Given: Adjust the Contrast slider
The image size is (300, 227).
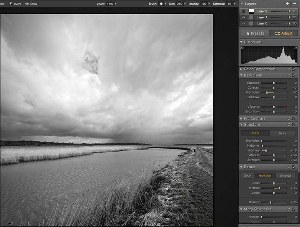Looking at the screenshot, I should tap(274, 88).
